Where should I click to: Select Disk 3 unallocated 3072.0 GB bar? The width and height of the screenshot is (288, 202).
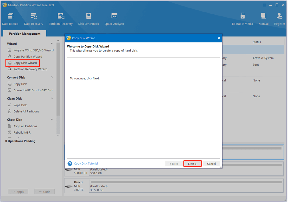click(186, 186)
